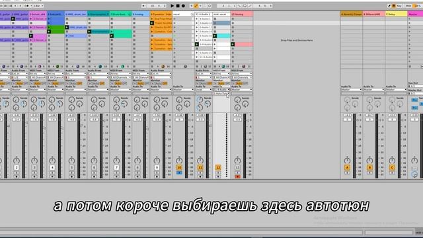Viewport: 423px width, 238px height.
Task: Toggle the orange Automation Arm button
Action: [196, 6]
